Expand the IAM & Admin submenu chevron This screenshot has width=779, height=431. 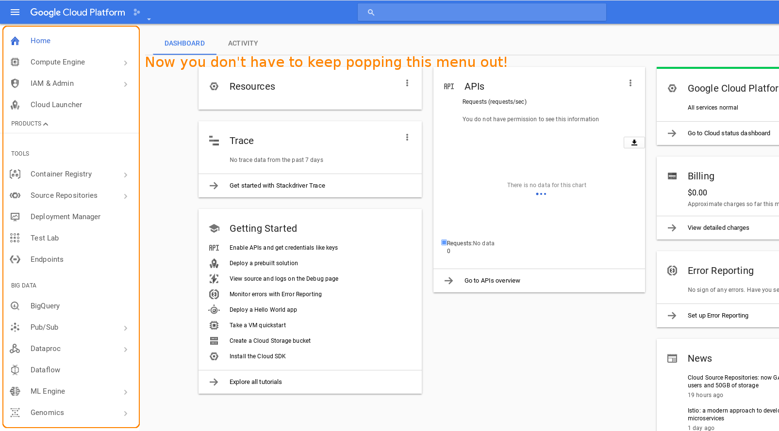[126, 84]
